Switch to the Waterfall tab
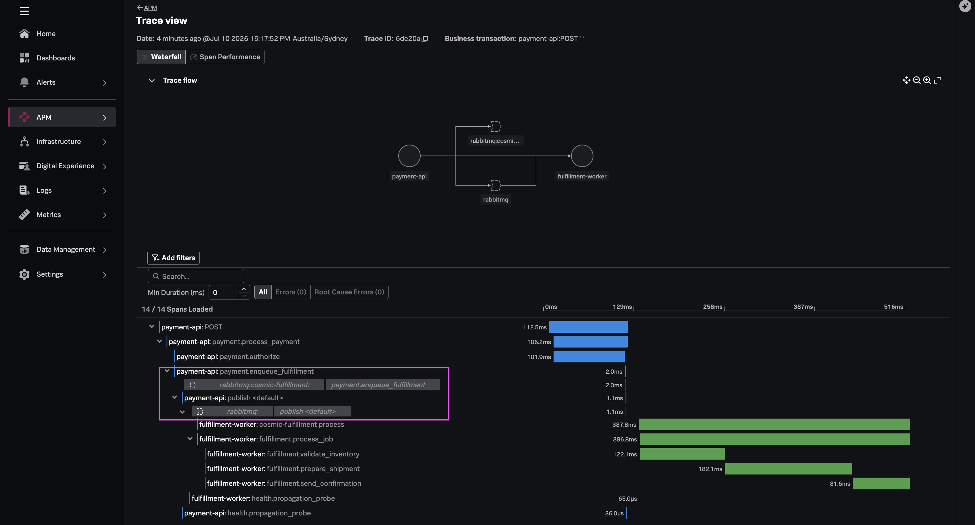975x525 pixels. [161, 57]
